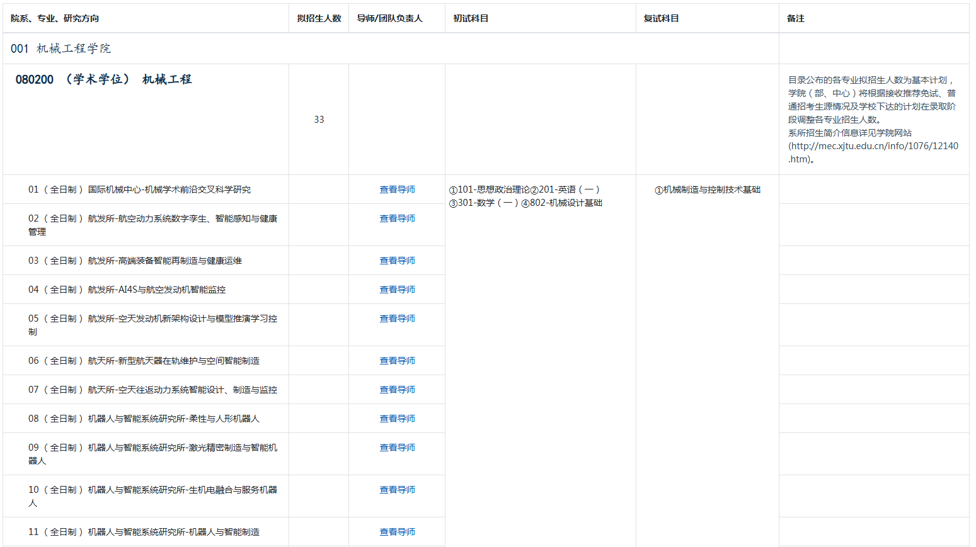This screenshot has height=547, width=976.
Task: Click the enrollment quota cell showing 33
Action: click(319, 118)
